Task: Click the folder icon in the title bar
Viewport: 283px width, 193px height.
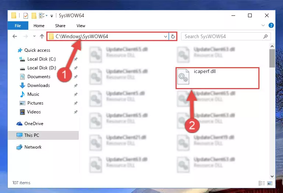Action: (x=14, y=15)
